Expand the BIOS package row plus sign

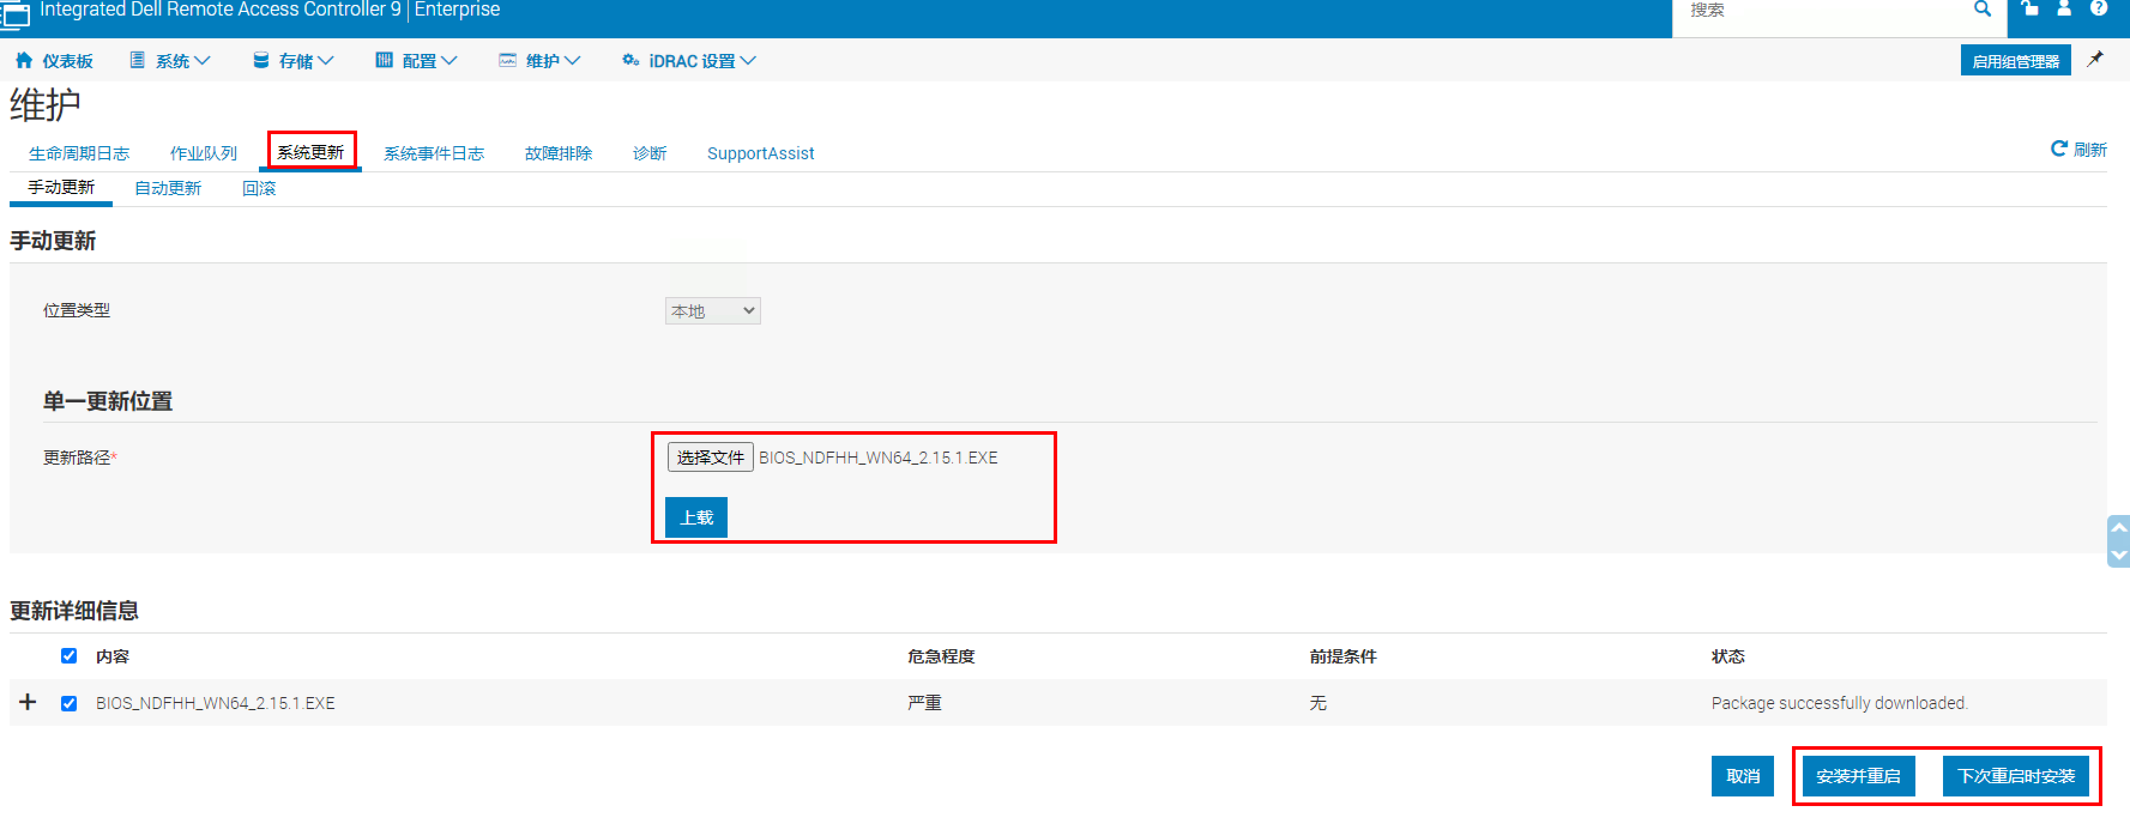coord(28,702)
